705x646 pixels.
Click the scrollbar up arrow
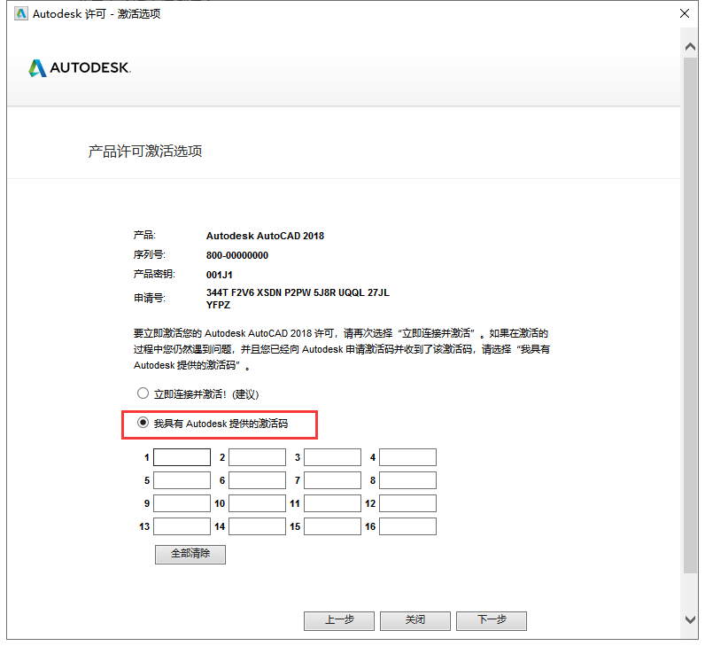coord(690,46)
